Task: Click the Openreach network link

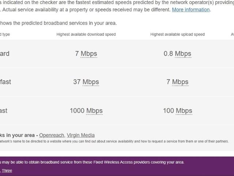Action: (52, 135)
